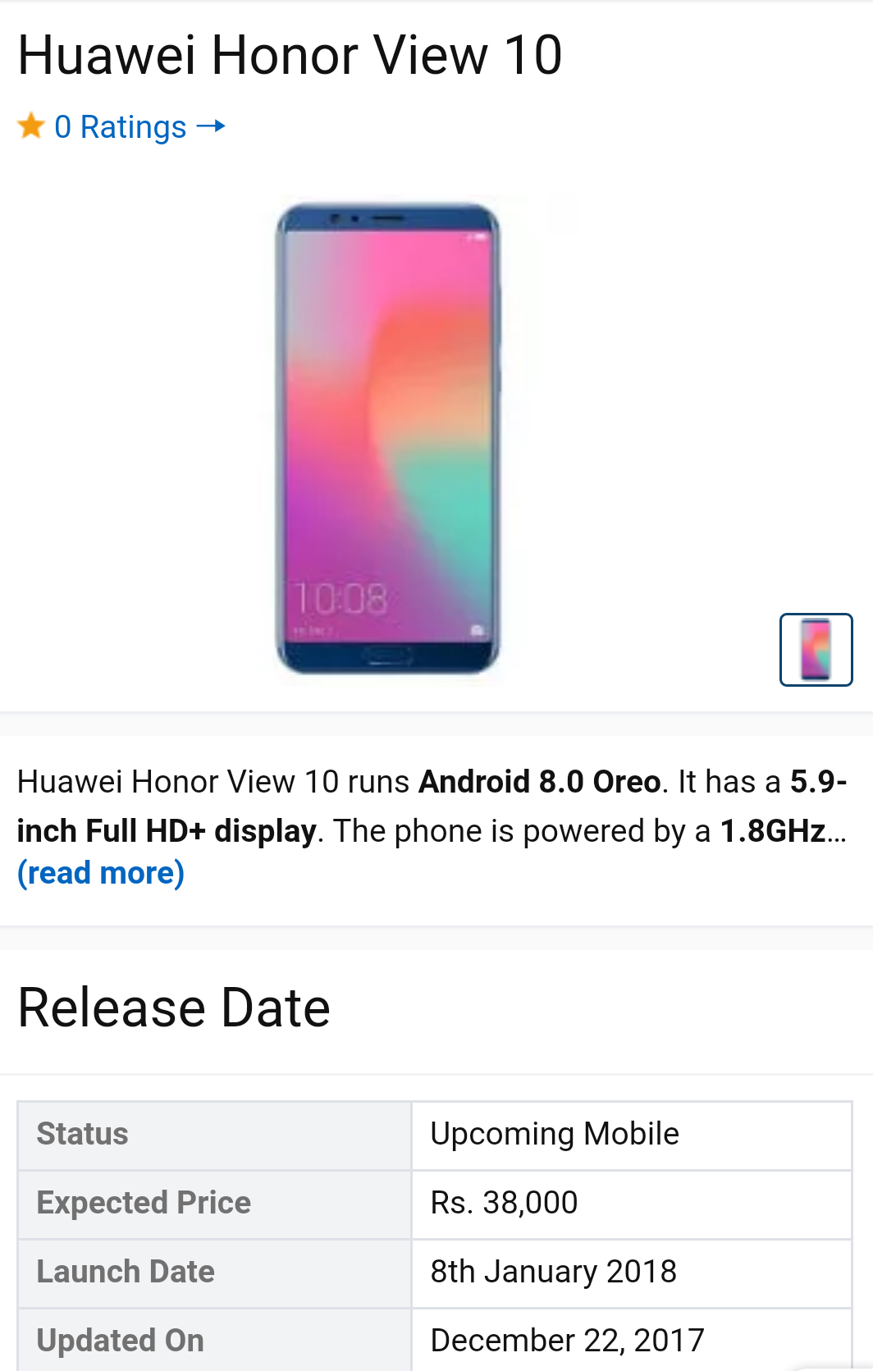The width and height of the screenshot is (873, 1371).
Task: Click the main Honor View 10 phone image
Action: tap(388, 439)
